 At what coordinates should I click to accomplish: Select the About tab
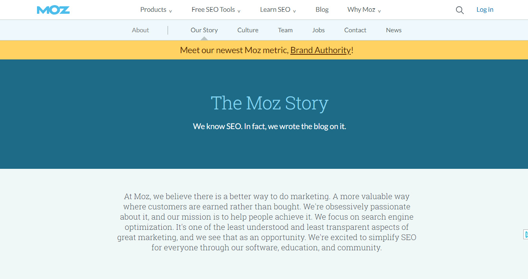tap(140, 30)
